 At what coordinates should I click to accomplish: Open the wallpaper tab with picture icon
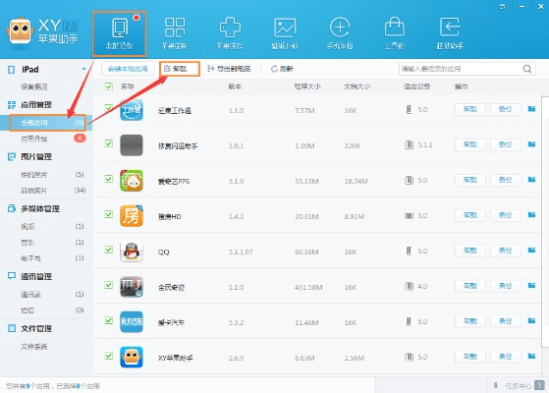pyautogui.click(x=285, y=33)
